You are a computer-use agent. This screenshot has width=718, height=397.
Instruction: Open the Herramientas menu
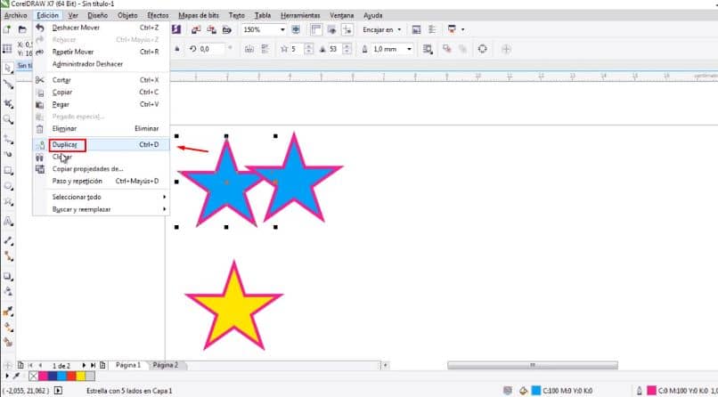click(x=300, y=15)
